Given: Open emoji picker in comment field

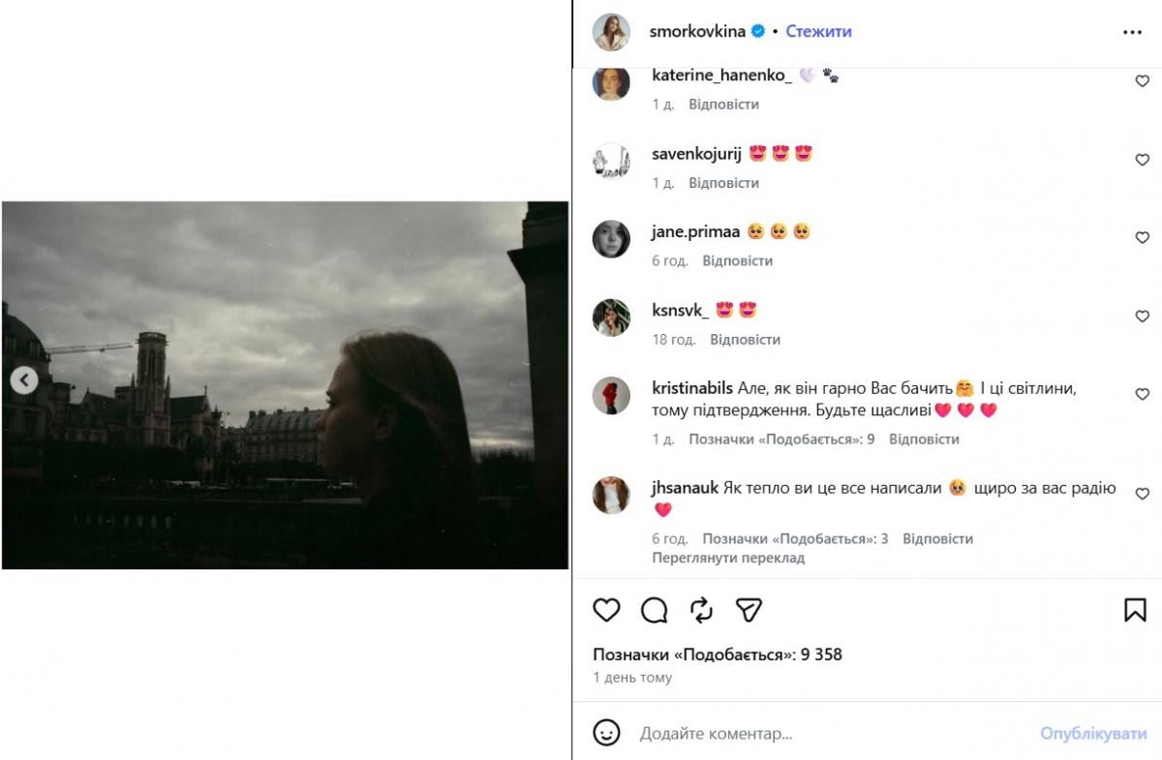Looking at the screenshot, I should tap(606, 733).
